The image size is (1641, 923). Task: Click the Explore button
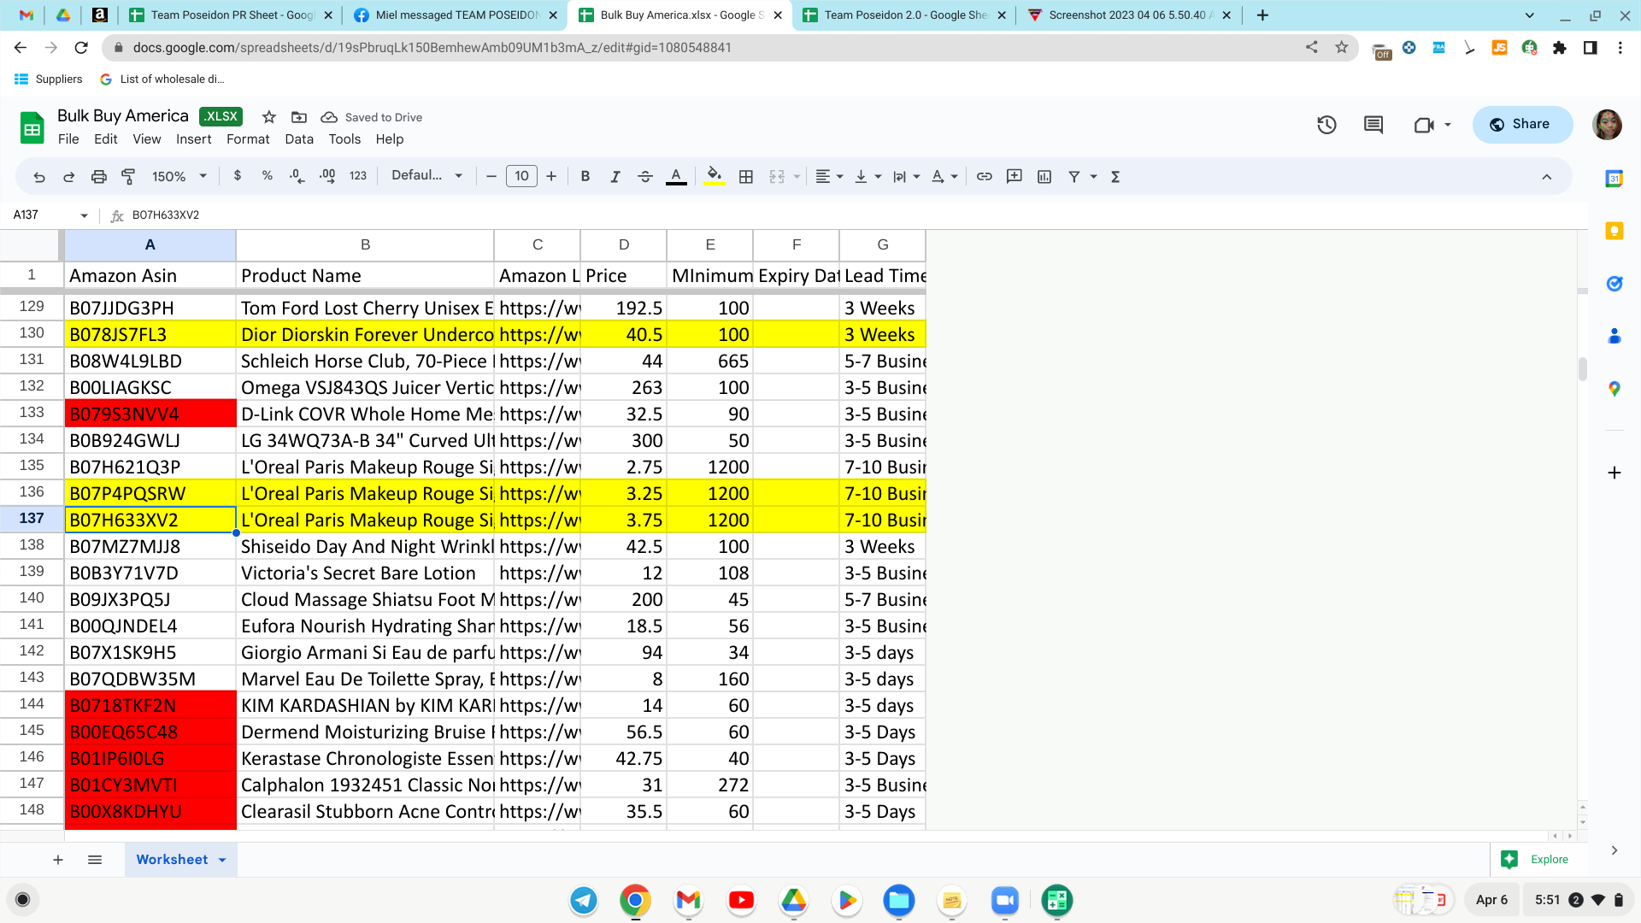click(x=1535, y=860)
